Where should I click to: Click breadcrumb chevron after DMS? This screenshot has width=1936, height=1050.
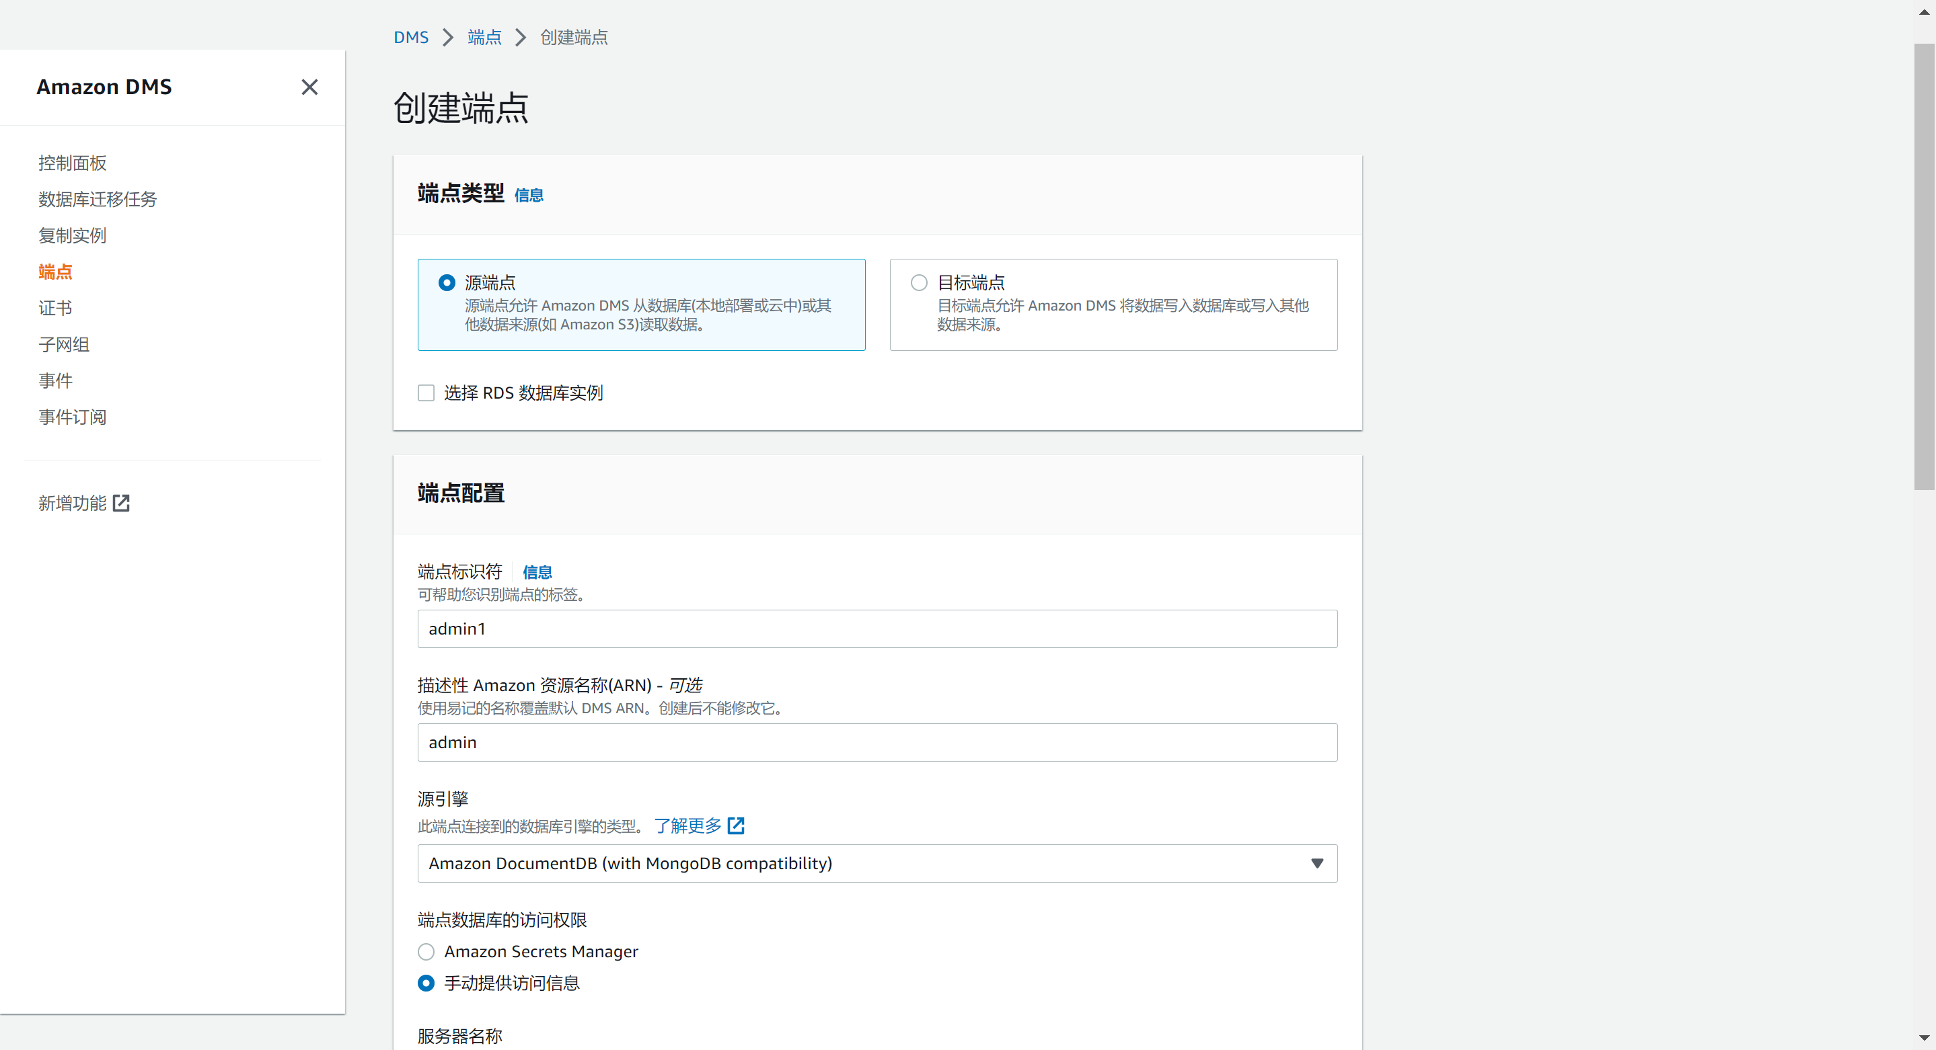[x=448, y=38]
